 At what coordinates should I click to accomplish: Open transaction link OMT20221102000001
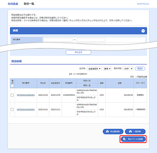click(x=26, y=95)
